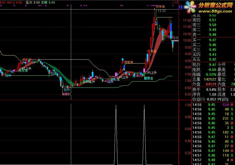Screen dimensions: 235x165
Task: Click the 卖二 9.49 order row
Action: (x=204, y=30)
